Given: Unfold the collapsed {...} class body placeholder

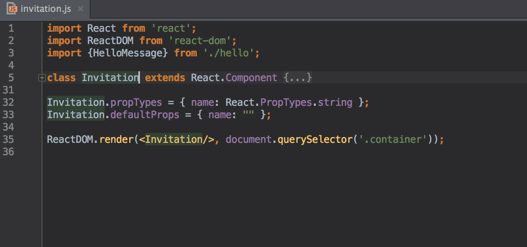Looking at the screenshot, I should (x=298, y=78).
